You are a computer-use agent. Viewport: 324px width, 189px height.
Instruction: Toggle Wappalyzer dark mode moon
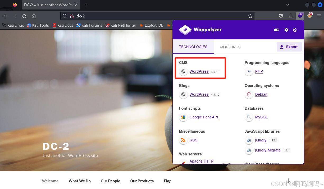(295, 30)
